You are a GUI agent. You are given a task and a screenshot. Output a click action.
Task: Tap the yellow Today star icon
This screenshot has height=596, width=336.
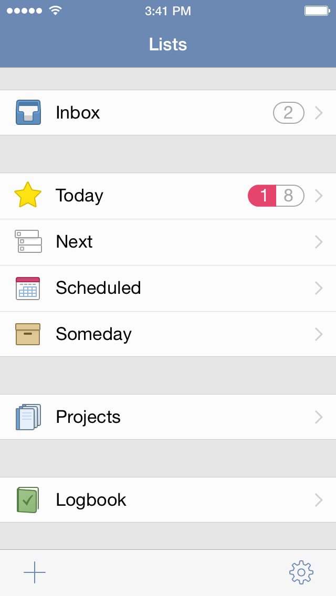(28, 195)
